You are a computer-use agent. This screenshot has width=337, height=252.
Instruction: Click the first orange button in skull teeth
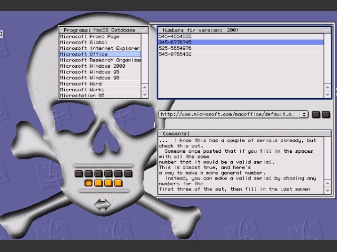click(88, 183)
